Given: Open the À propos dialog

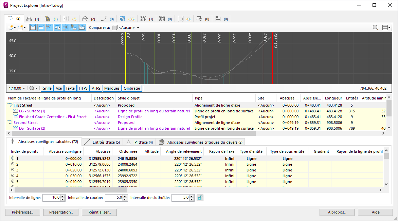Looking at the screenshot, I should coord(337,212).
